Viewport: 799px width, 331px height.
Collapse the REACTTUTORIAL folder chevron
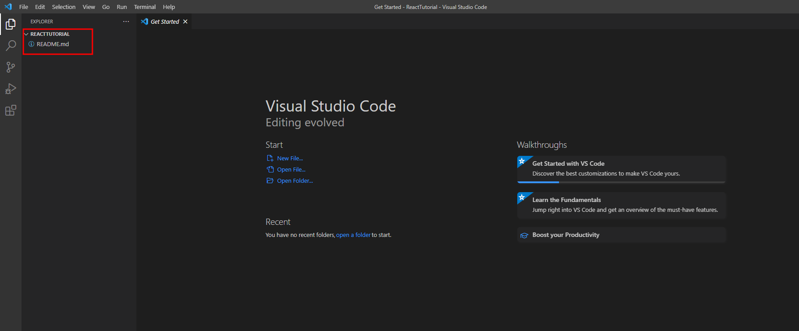click(x=26, y=34)
